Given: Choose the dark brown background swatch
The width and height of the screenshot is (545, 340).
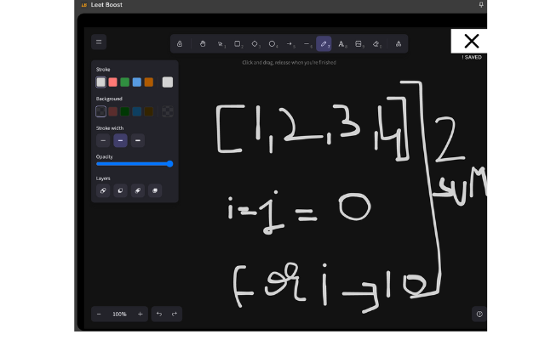Looking at the screenshot, I should [x=149, y=111].
